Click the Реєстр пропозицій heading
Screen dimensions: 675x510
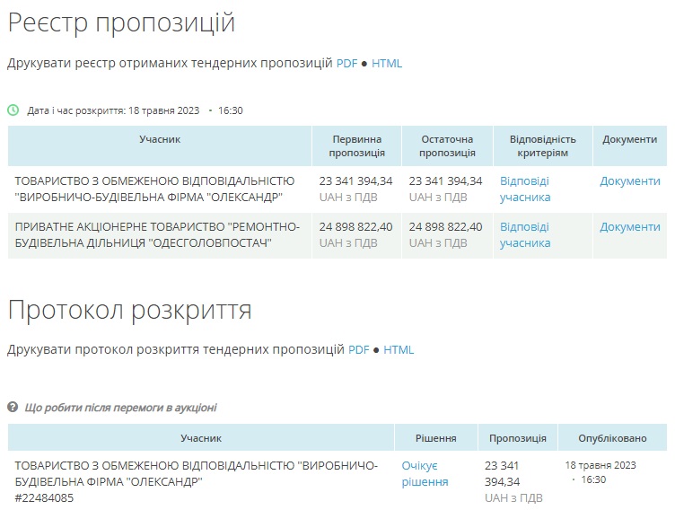coord(121,23)
